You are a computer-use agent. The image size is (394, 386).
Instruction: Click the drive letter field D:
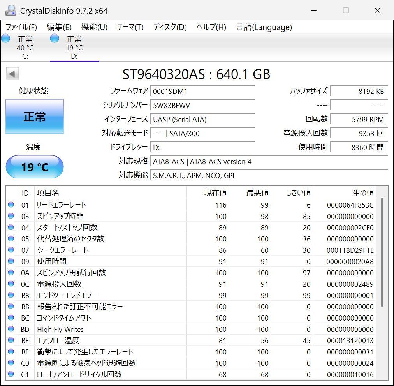[x=202, y=147]
